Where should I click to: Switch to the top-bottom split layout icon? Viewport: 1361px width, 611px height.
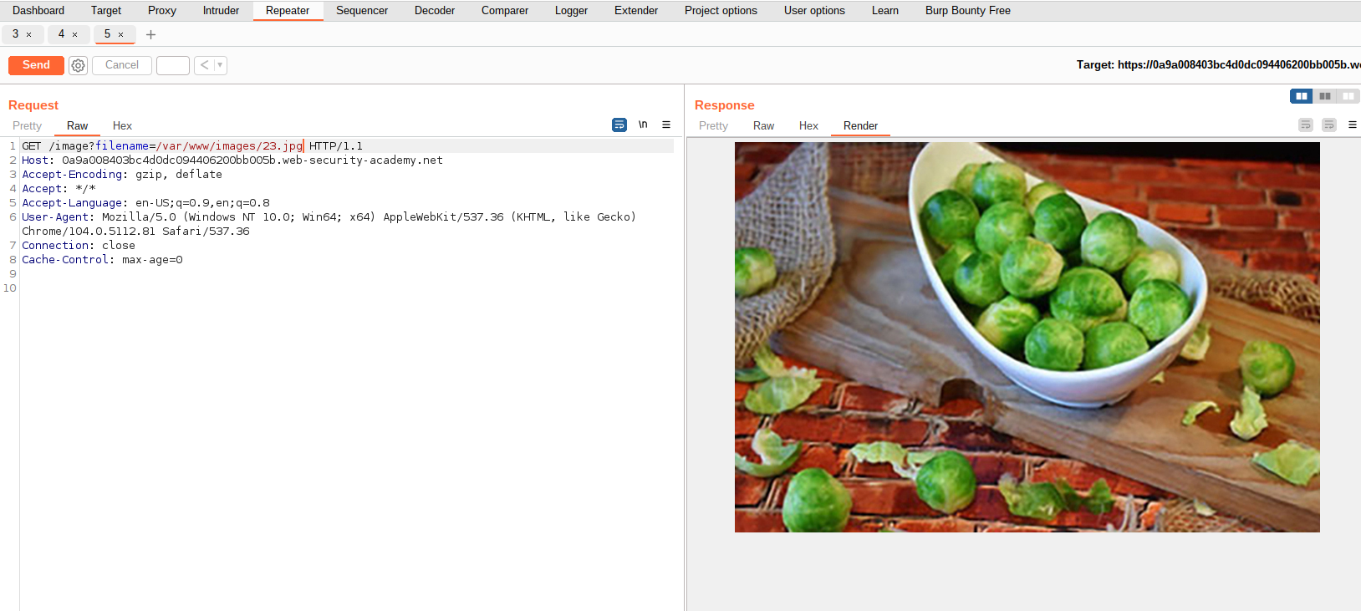point(1324,96)
